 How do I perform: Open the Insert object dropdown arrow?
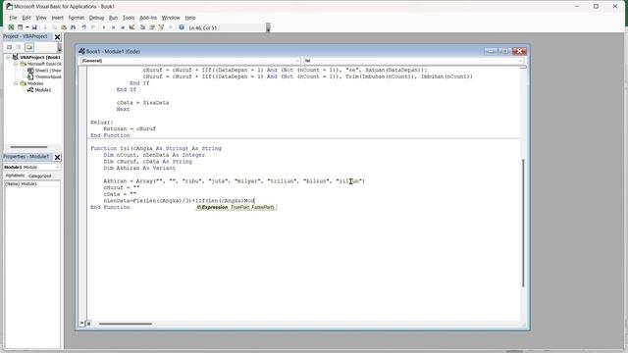click(x=26, y=27)
